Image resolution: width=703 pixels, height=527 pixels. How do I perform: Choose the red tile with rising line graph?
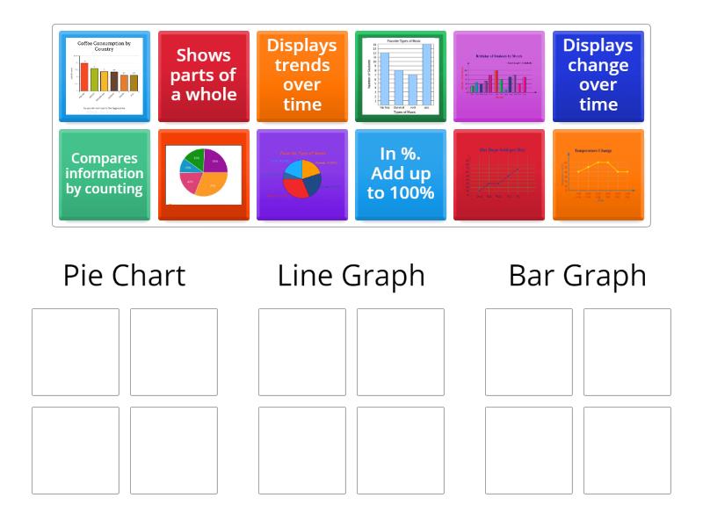tap(499, 175)
